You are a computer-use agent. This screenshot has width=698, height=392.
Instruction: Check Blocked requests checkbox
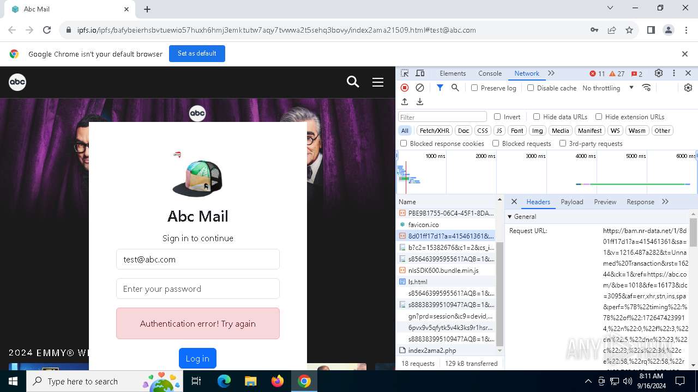click(496, 143)
